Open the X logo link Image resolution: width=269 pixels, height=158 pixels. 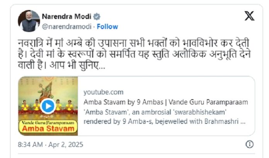click(249, 16)
